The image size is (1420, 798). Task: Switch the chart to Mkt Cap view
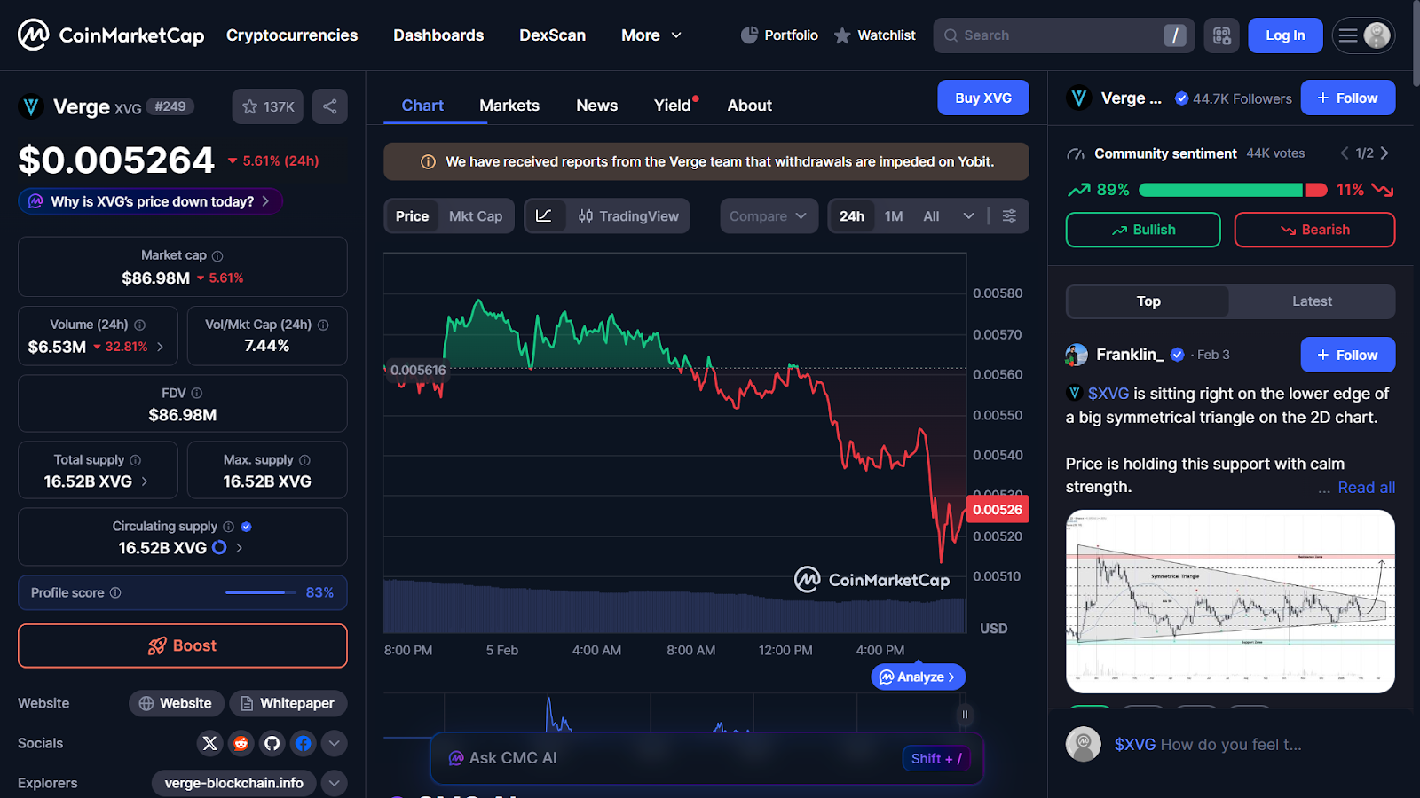click(x=476, y=215)
